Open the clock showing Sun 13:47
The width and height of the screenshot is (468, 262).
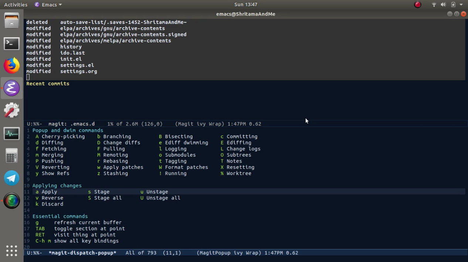coord(246,4)
